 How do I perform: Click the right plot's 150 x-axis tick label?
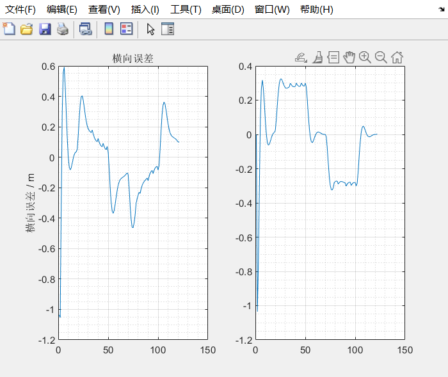pyautogui.click(x=405, y=350)
